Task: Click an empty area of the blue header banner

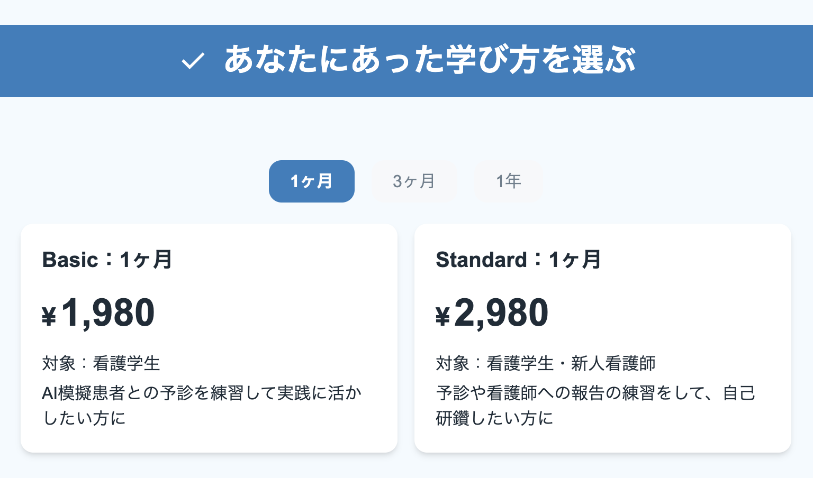Action: (x=730, y=61)
